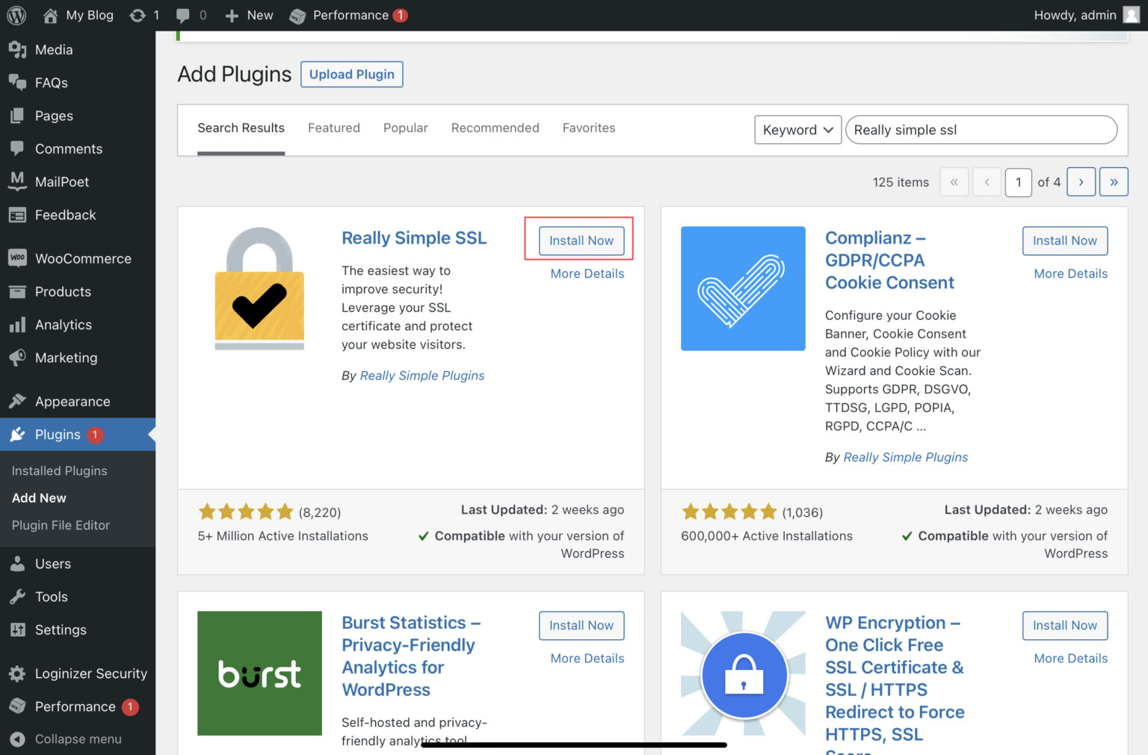Open the MailPoet sidebar icon
The image size is (1148, 755).
tap(18, 181)
